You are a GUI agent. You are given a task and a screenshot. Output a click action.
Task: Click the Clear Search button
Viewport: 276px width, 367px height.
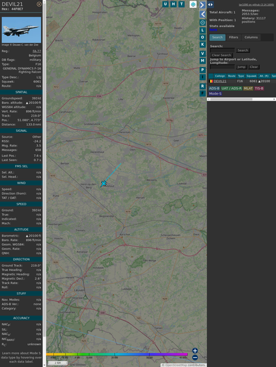pos(222,55)
